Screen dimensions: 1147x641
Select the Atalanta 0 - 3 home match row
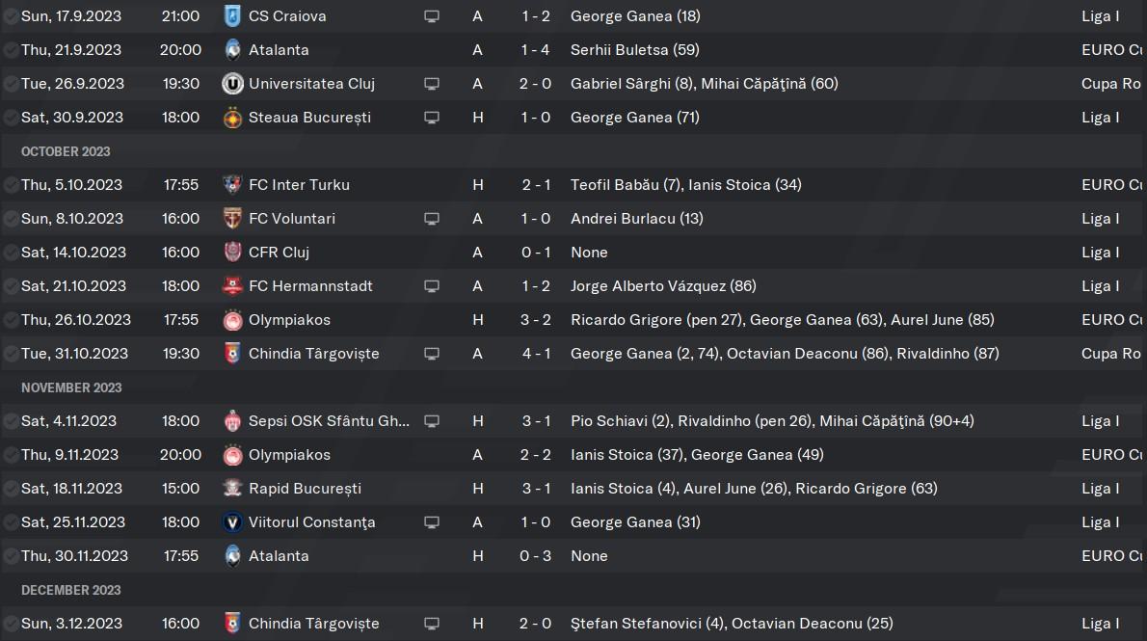pyautogui.click(x=573, y=556)
